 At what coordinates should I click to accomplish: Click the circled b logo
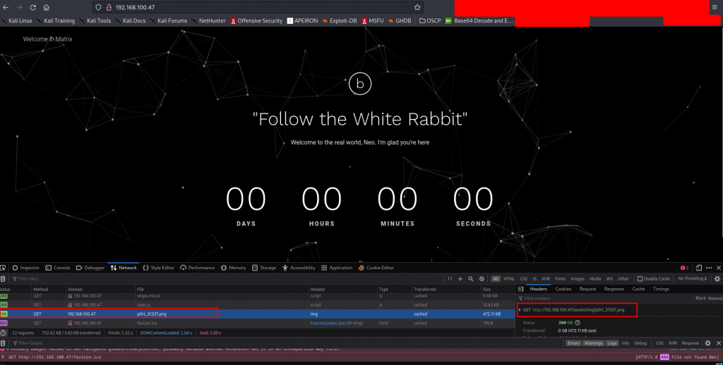pyautogui.click(x=360, y=83)
